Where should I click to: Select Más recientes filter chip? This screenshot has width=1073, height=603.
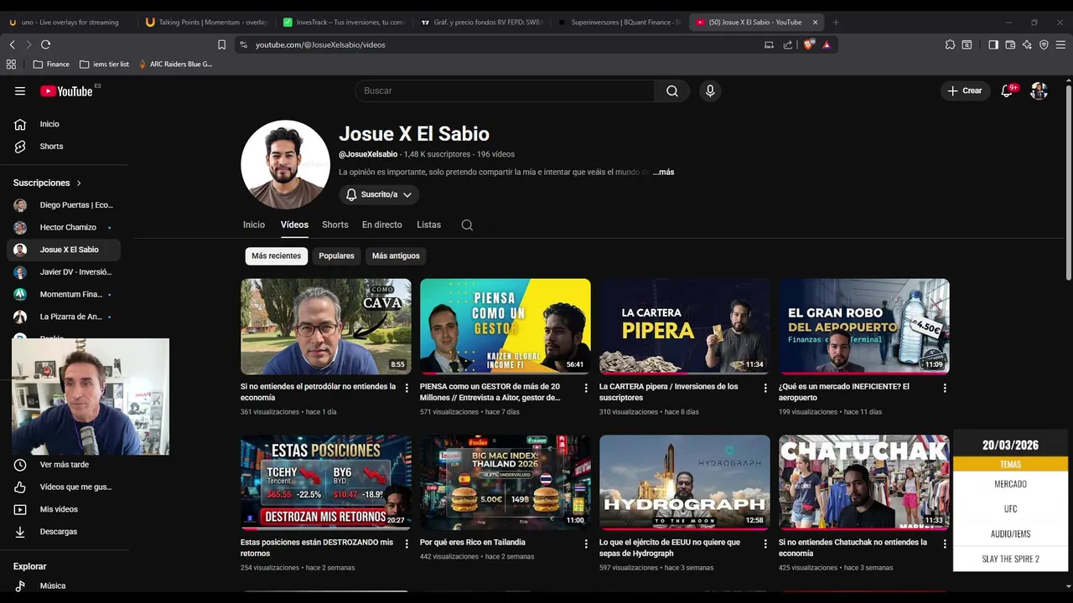(x=276, y=255)
